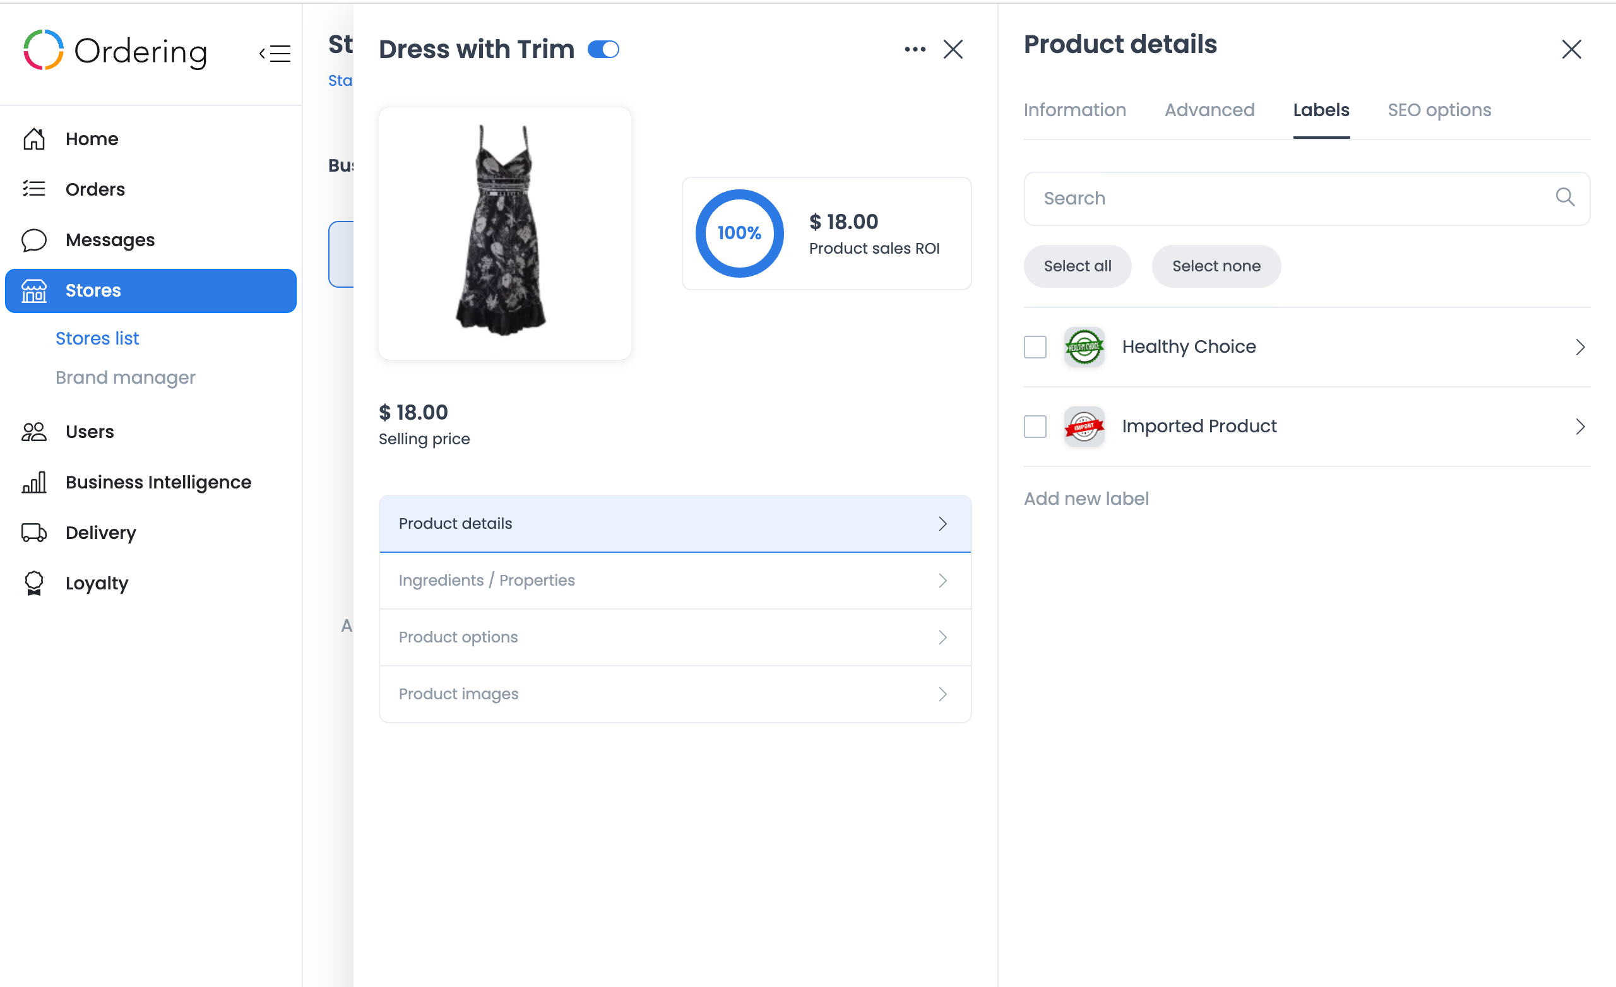Image resolution: width=1616 pixels, height=987 pixels.
Task: Close the Product details panel
Action: click(1571, 49)
